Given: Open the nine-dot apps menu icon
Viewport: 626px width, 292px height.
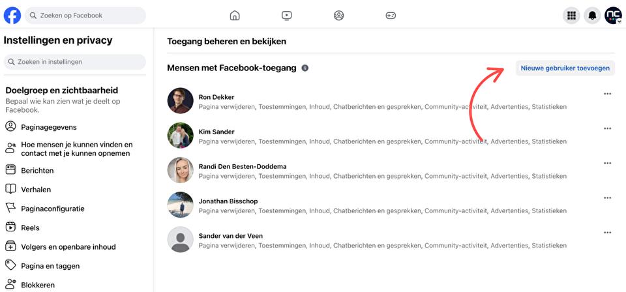Looking at the screenshot, I should click(572, 16).
